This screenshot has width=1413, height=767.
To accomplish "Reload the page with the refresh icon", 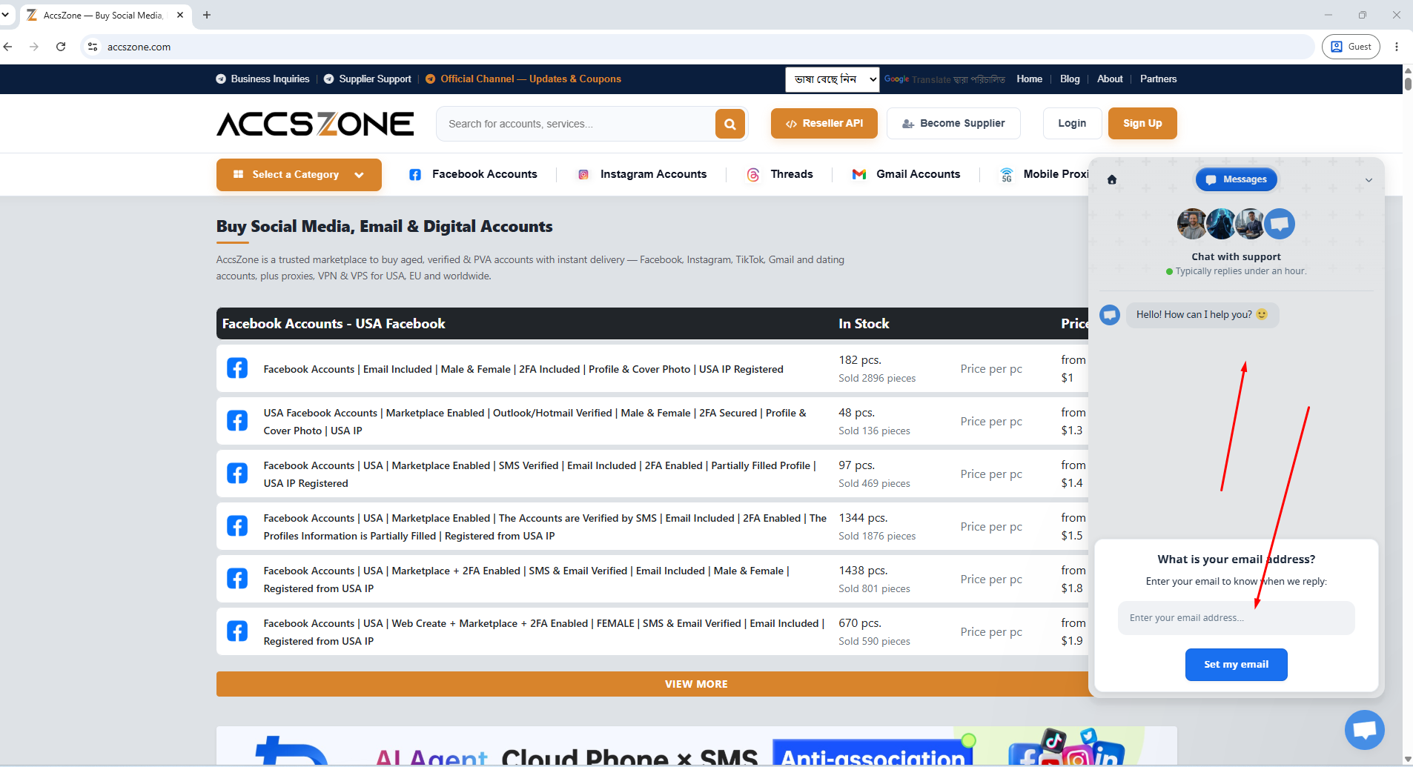I will tap(61, 47).
